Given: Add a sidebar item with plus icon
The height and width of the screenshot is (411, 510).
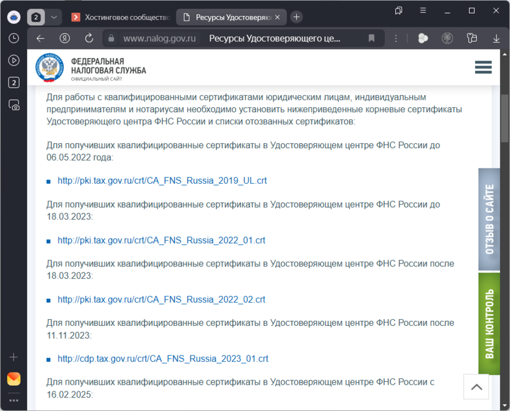Looking at the screenshot, I should [13, 357].
